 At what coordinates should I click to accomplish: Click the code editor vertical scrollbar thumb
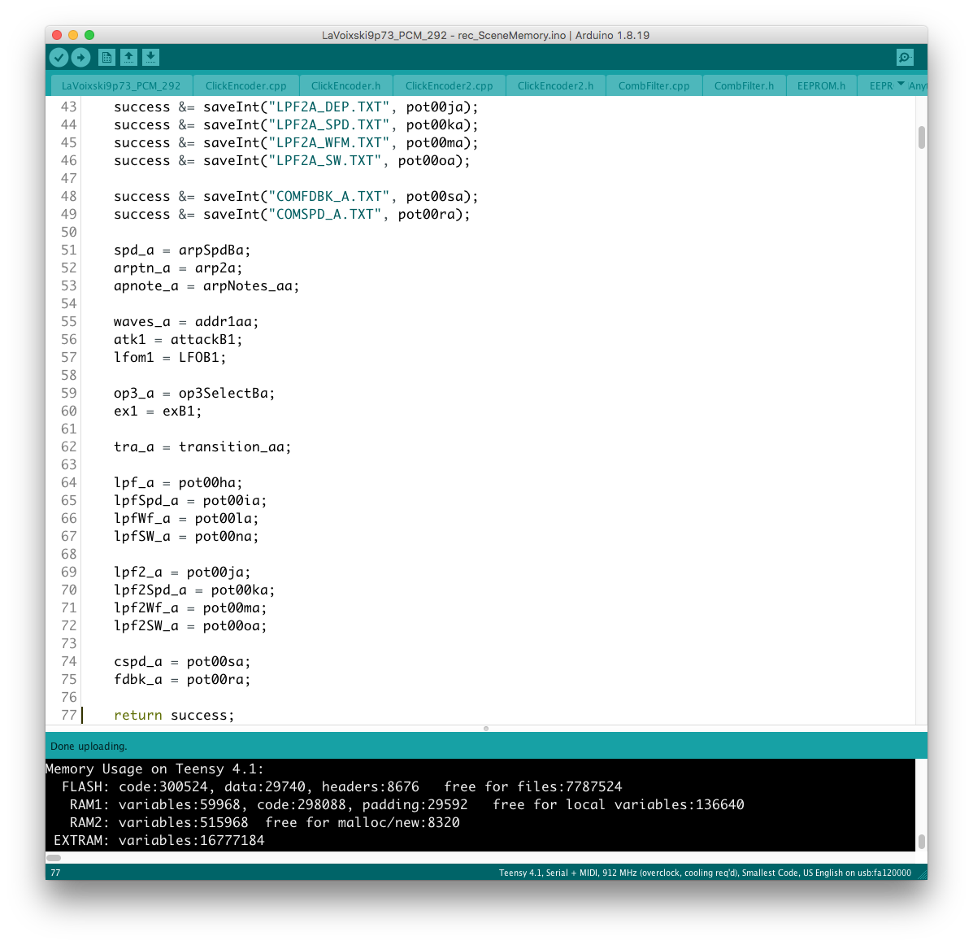(921, 137)
